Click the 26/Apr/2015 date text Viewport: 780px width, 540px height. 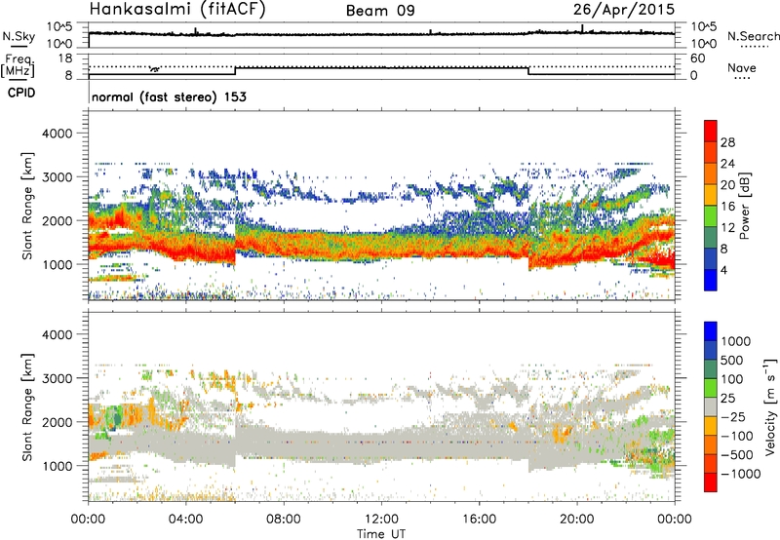(x=624, y=10)
